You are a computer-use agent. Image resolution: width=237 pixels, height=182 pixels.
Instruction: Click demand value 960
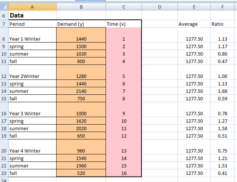81,147
